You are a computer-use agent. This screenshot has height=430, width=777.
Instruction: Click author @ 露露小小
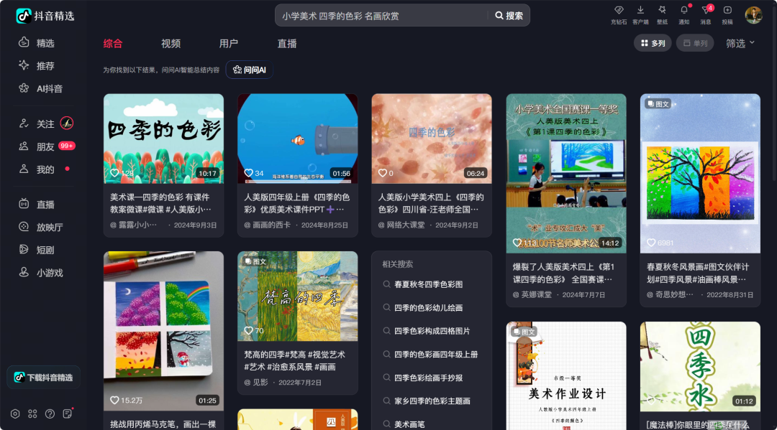coord(133,225)
